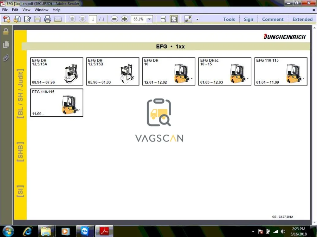This screenshot has width=317, height=237.
Task: Go to previous page arrow
Action: coord(72,19)
